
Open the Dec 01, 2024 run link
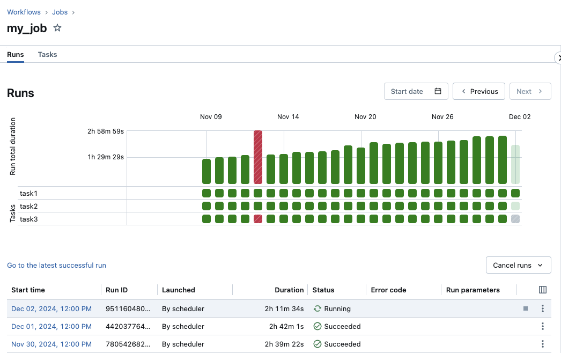[x=51, y=326]
